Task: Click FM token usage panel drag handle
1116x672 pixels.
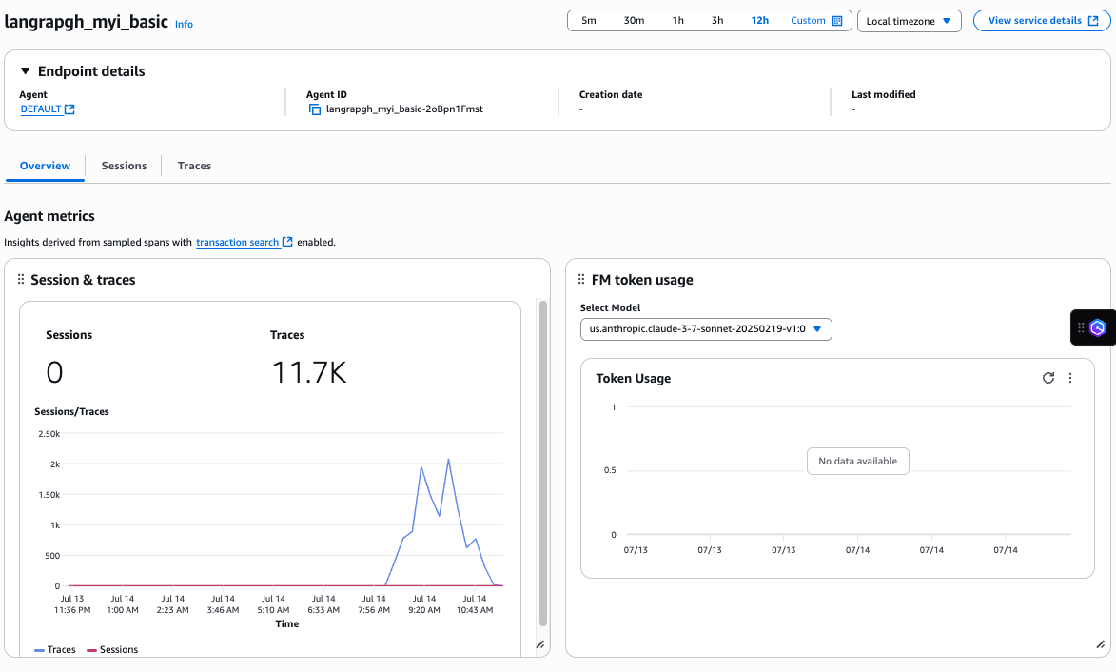Action: (x=581, y=280)
